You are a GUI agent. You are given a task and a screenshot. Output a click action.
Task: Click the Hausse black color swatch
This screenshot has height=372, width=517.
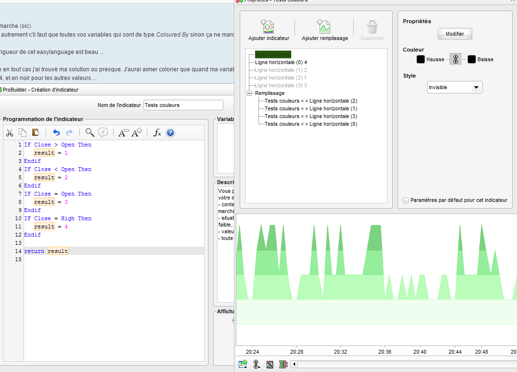pyautogui.click(x=420, y=59)
